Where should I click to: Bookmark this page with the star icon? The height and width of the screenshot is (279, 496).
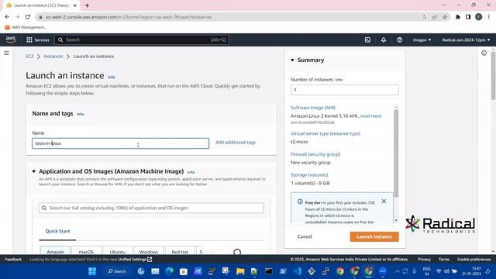445,17
